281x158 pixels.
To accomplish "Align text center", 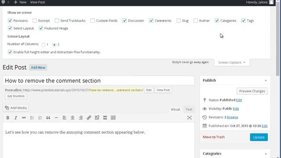I will pos(72,118).
